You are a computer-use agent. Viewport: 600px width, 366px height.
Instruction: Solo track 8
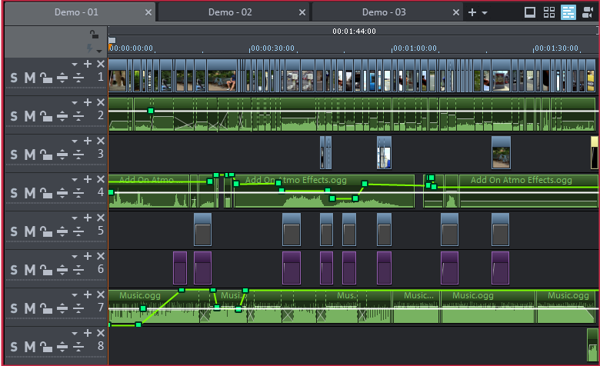tap(14, 347)
